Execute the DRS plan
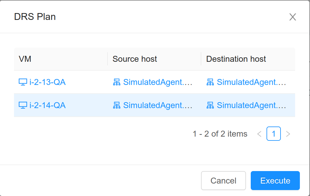 click(275, 181)
